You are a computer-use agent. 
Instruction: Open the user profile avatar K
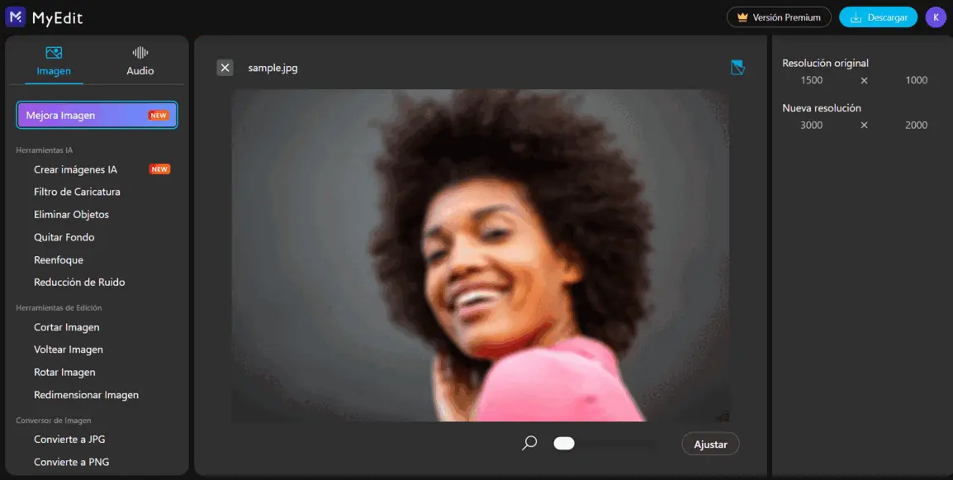(936, 17)
